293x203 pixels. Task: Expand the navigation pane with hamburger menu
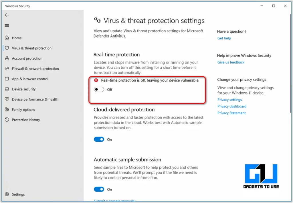[7, 25]
